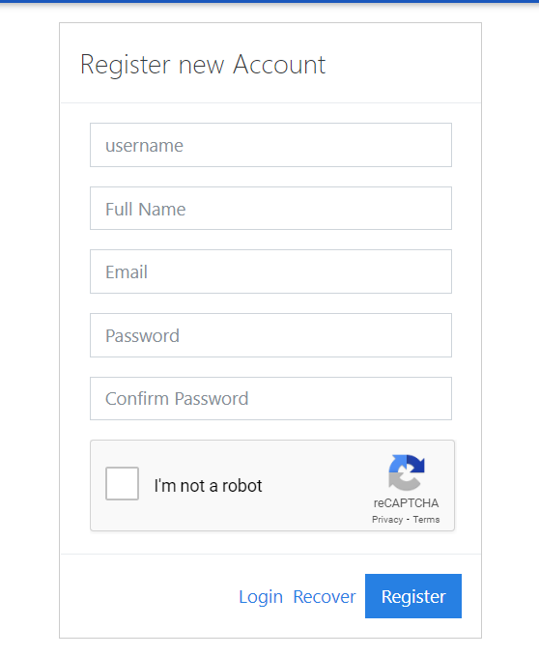The image size is (539, 656).
Task: Follow the Recover account link
Action: click(x=325, y=597)
